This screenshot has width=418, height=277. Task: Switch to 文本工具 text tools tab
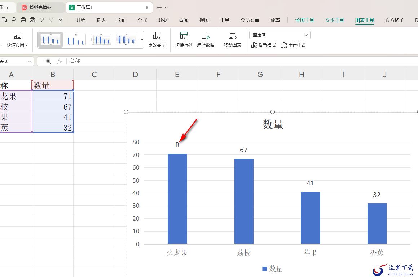[x=335, y=20]
